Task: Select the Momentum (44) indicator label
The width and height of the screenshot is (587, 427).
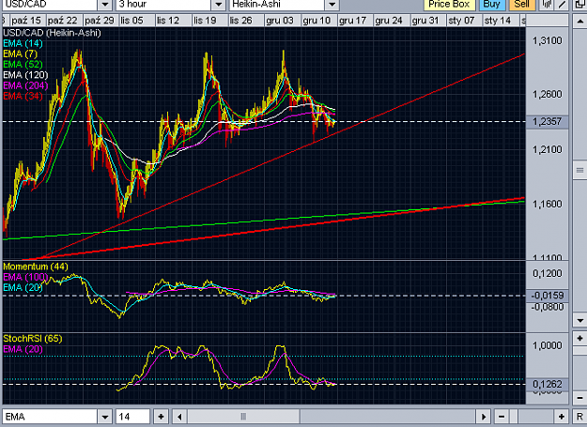Action: pyautogui.click(x=36, y=267)
